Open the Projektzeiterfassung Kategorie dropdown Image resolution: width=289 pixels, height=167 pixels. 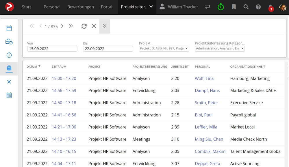pyautogui.click(x=220, y=49)
